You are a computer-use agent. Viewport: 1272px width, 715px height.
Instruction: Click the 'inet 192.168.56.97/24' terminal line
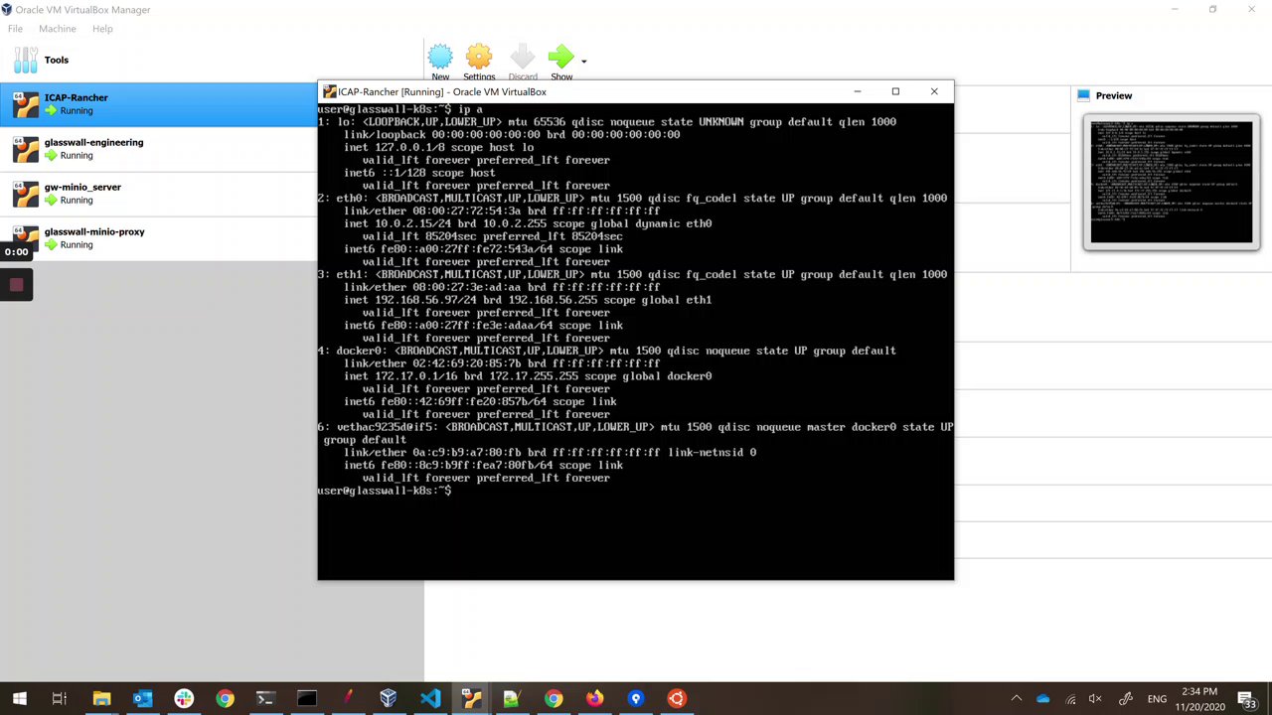[x=528, y=300]
